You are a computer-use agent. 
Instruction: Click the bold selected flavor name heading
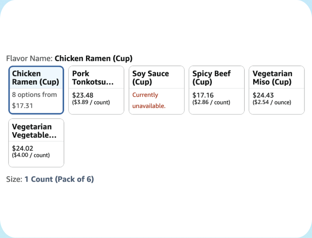tap(94, 58)
